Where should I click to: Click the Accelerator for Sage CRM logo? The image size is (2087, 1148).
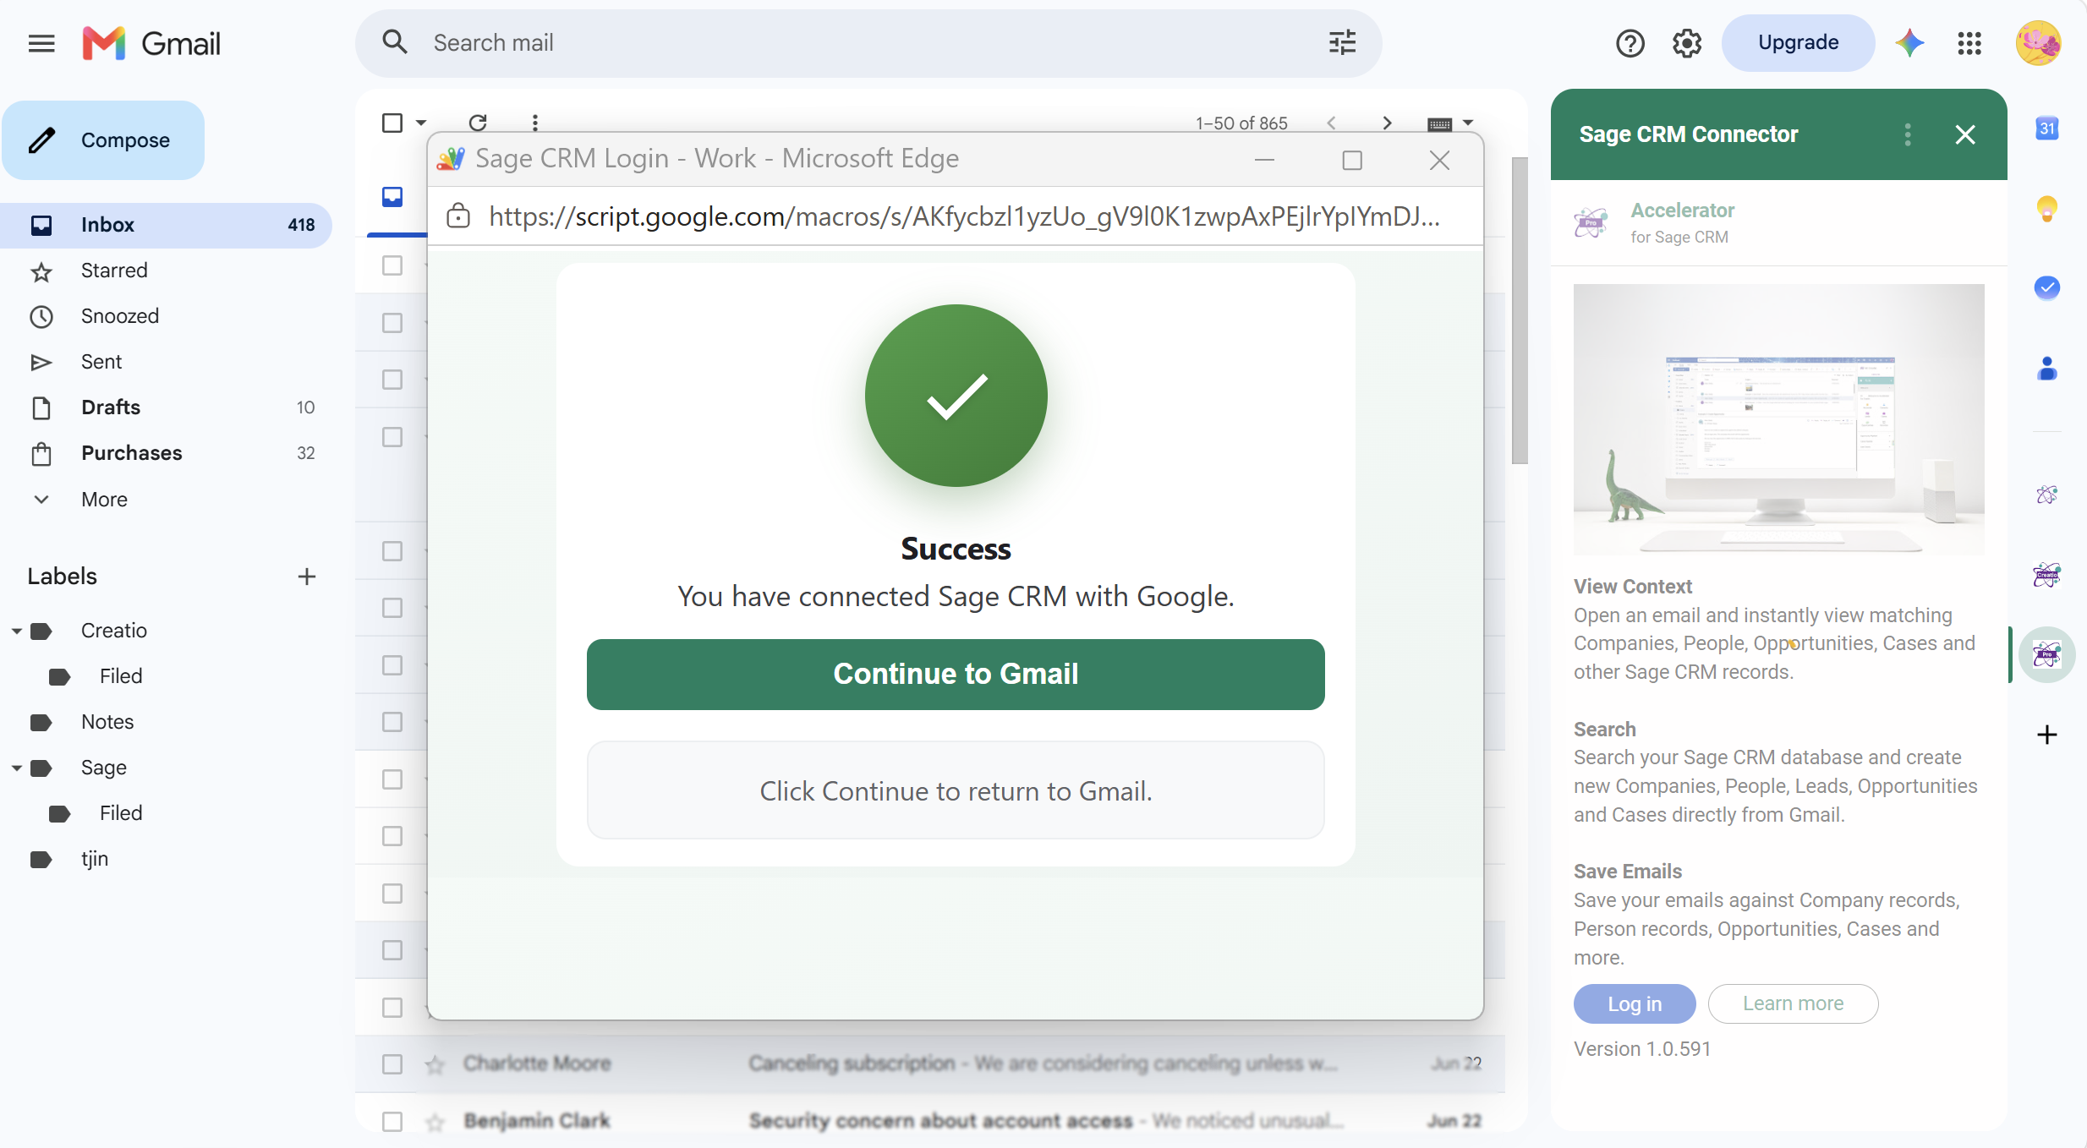click(x=1591, y=223)
